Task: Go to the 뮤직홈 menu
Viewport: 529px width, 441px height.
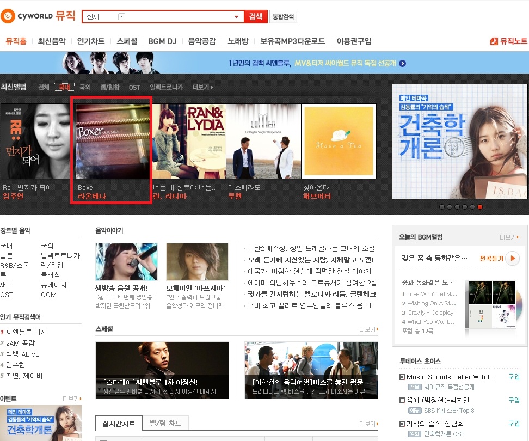Action: (16, 41)
